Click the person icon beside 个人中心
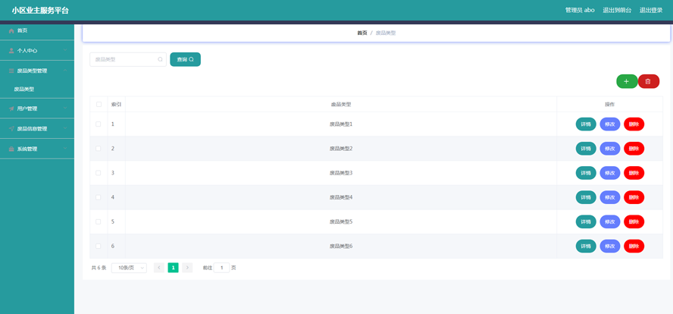 click(11, 51)
